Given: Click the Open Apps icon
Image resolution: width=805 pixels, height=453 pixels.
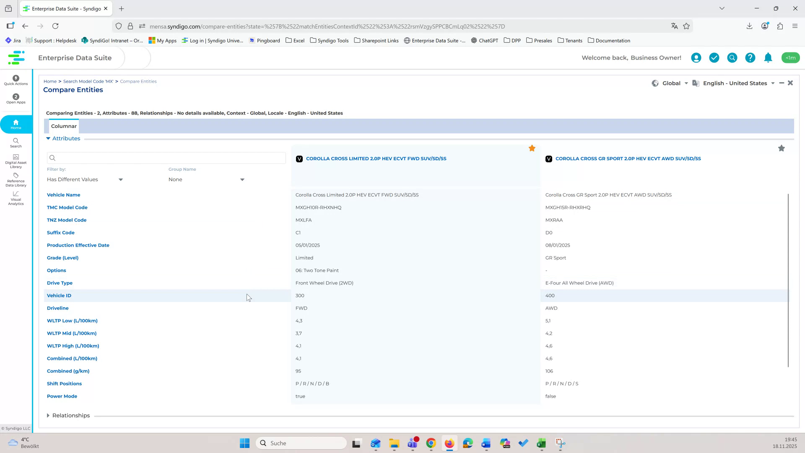Looking at the screenshot, I should (x=16, y=99).
